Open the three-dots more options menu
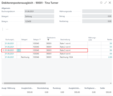113x96 pixels. [7, 29]
